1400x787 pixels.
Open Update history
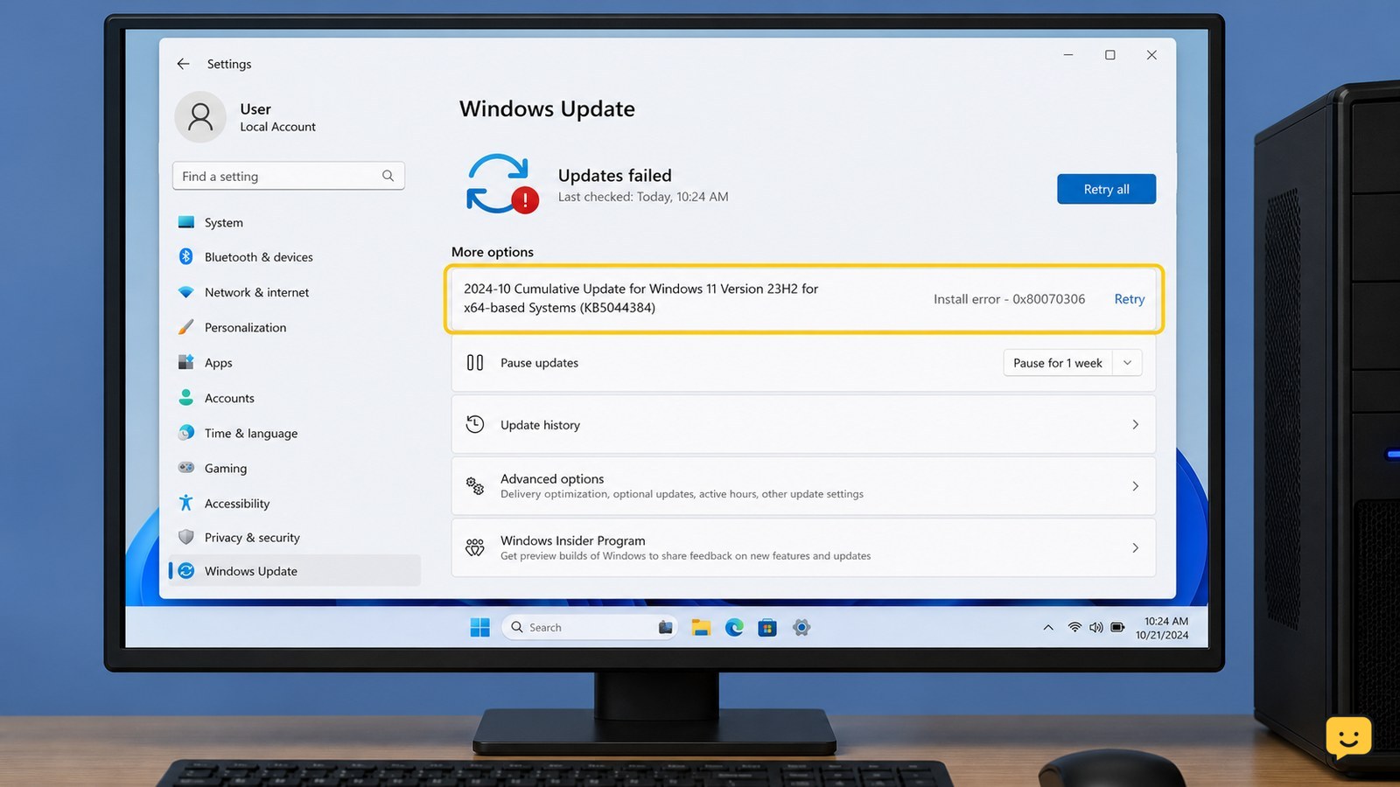pos(803,424)
